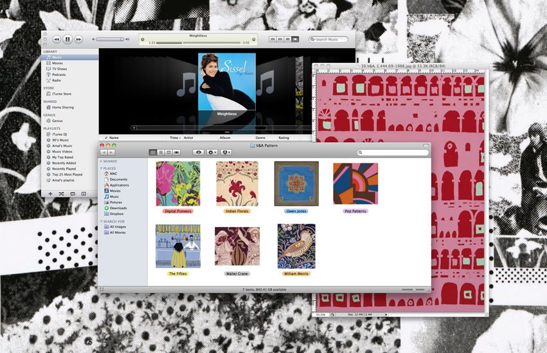Collapse the SEARCH FOR section in Finder
Viewport: 547px width, 353px height.
[x=101, y=221]
